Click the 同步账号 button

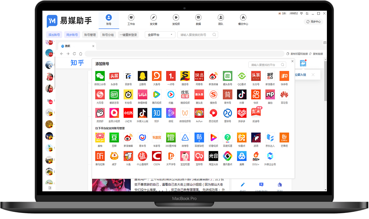[72, 35]
